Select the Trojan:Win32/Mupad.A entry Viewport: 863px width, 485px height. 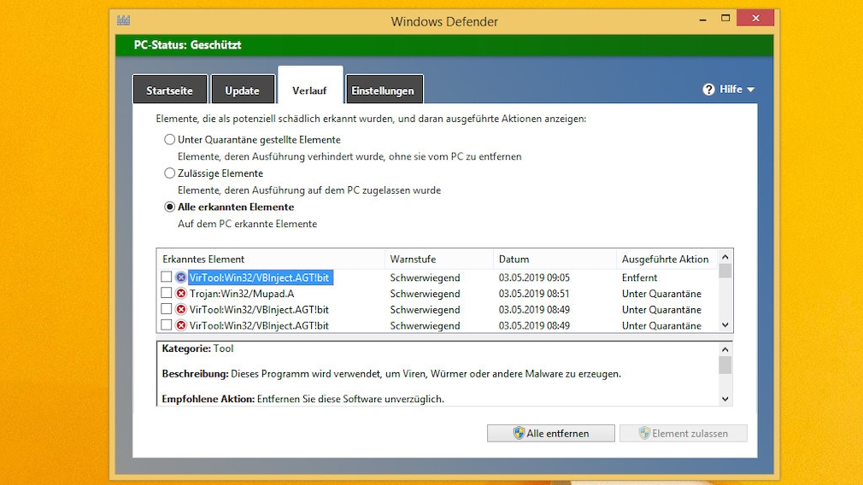click(x=242, y=294)
